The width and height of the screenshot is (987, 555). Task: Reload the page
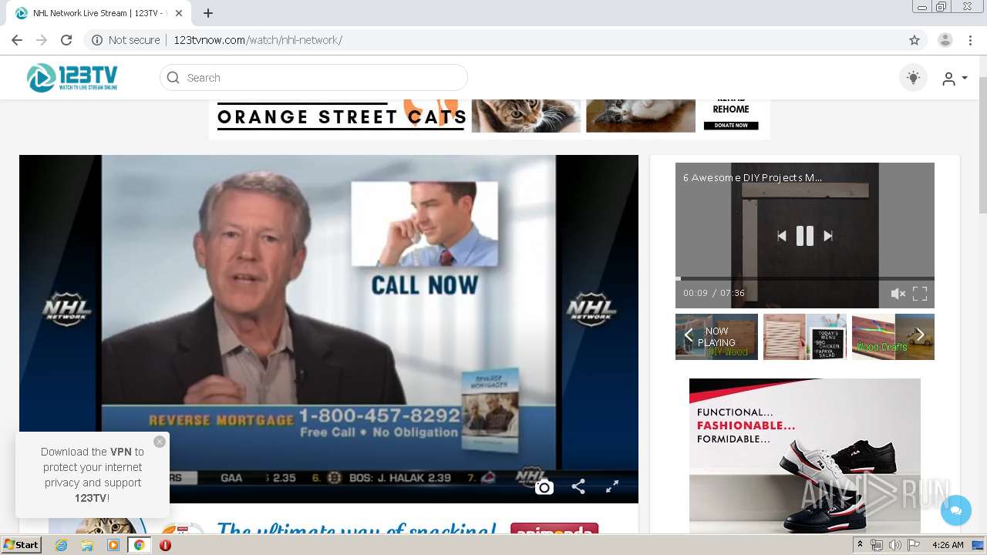coord(66,40)
